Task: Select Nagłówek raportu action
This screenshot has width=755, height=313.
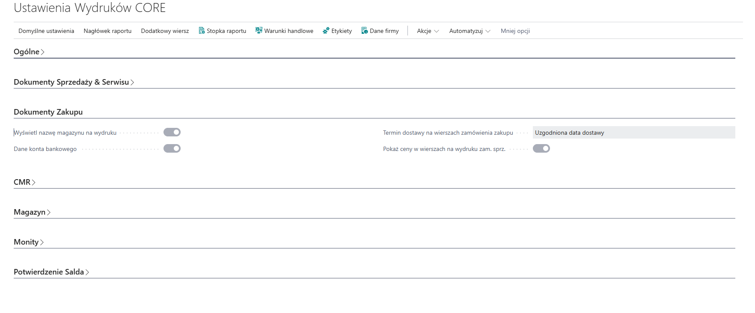Action: (x=107, y=31)
